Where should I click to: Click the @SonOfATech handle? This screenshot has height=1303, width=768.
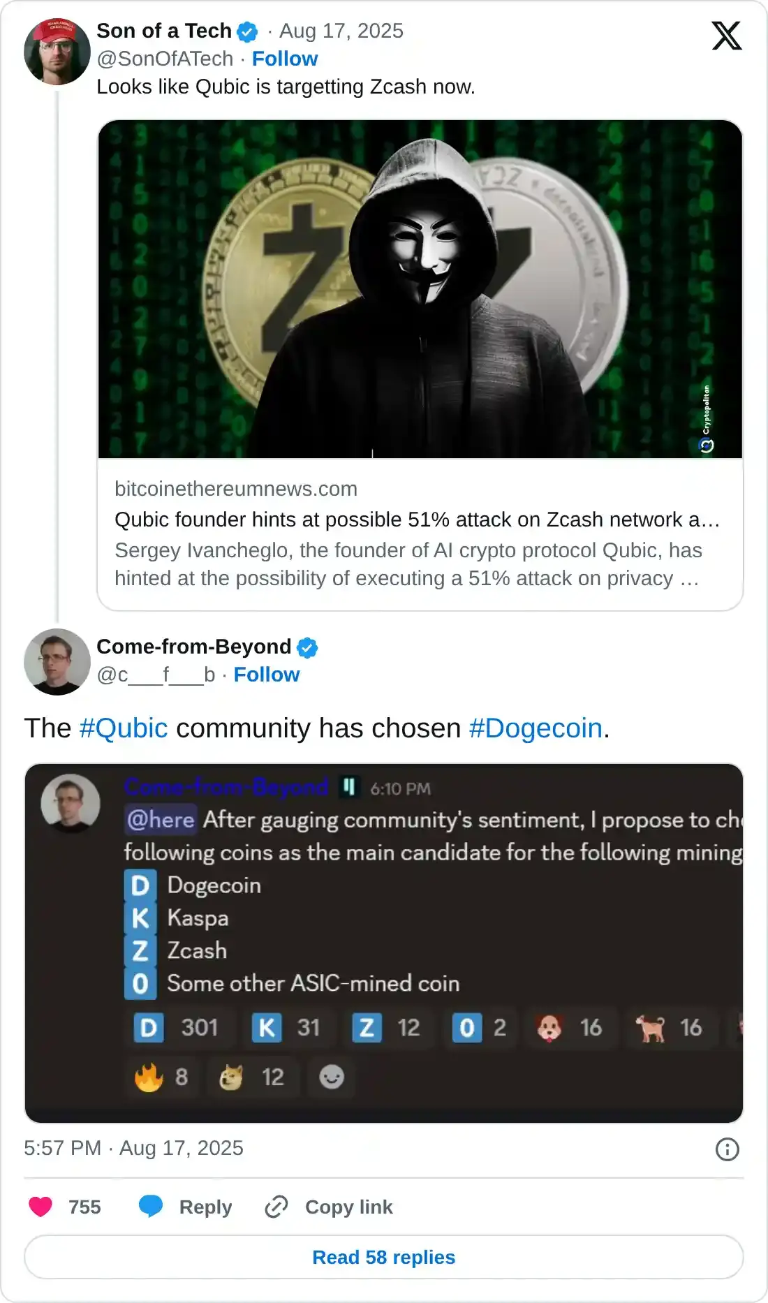[x=165, y=59]
